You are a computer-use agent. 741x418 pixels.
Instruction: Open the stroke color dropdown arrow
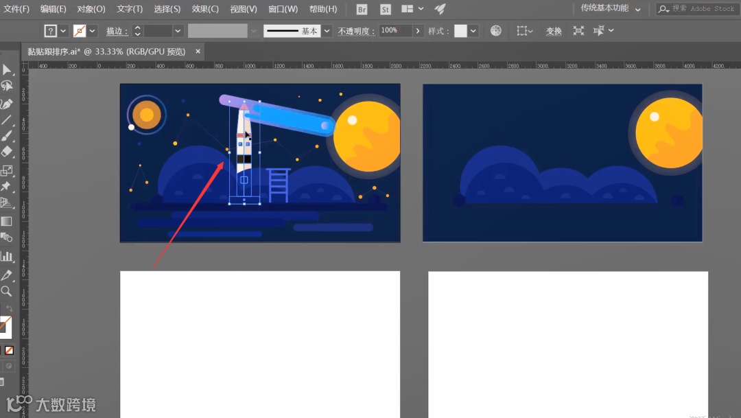92,31
